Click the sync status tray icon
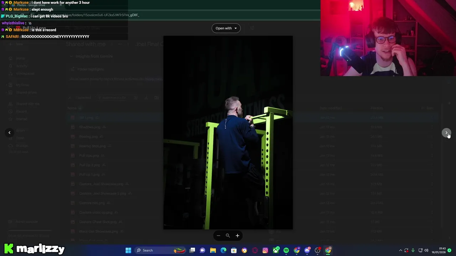 click(x=406, y=250)
